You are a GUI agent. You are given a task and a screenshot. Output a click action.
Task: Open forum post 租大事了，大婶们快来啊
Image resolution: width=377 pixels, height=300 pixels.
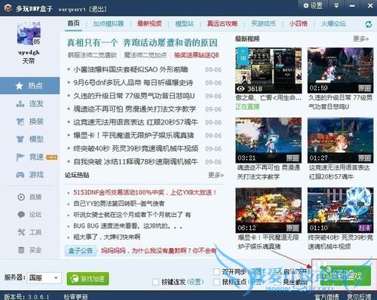click(106, 237)
